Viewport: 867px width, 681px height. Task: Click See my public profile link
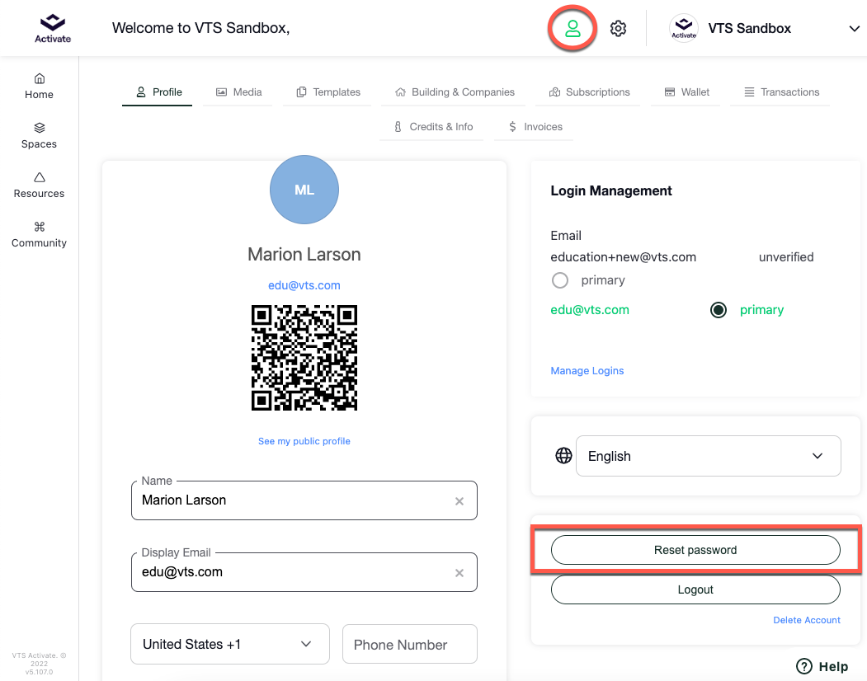pyautogui.click(x=304, y=441)
